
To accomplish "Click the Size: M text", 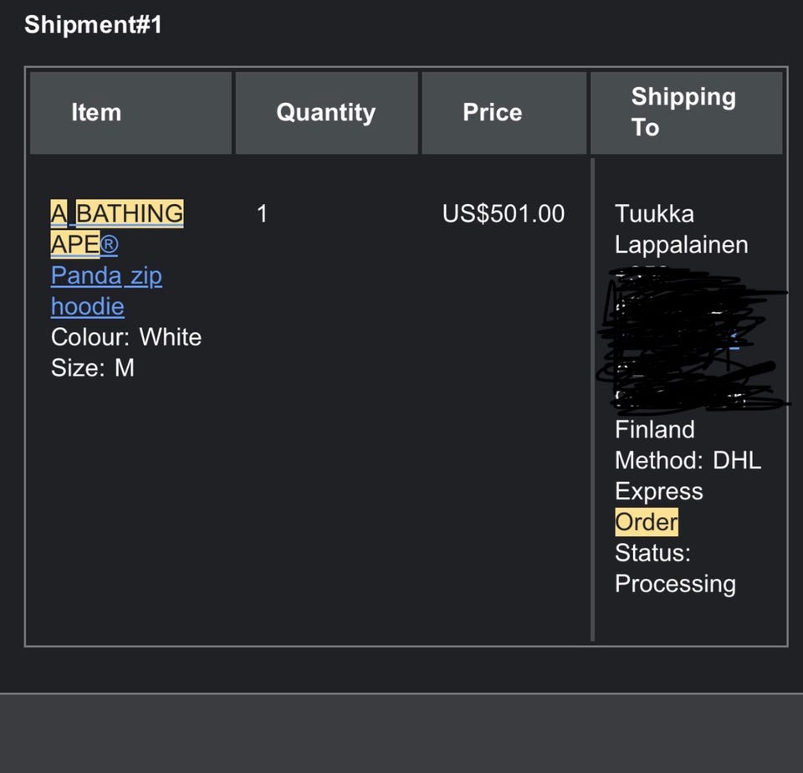I will coord(93,368).
